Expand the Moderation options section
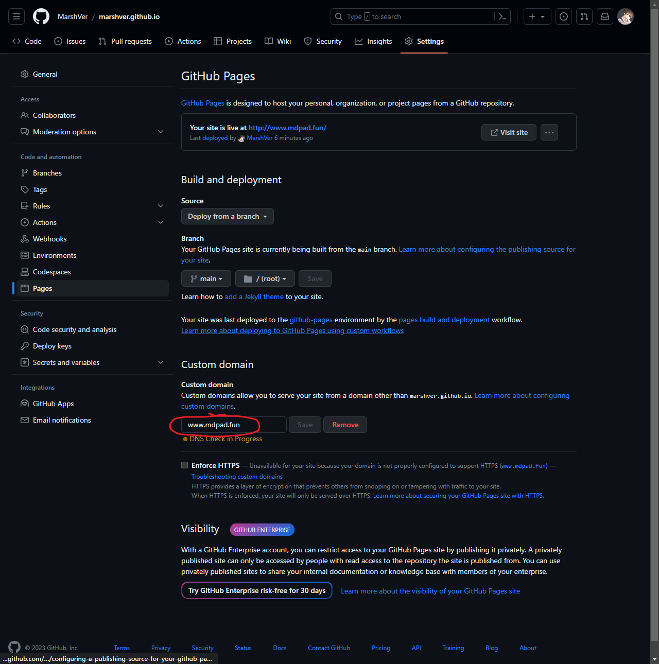The height and width of the screenshot is (664, 659). pos(160,132)
